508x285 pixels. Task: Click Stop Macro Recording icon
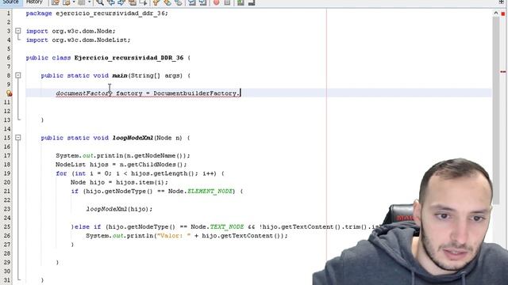click(227, 2)
